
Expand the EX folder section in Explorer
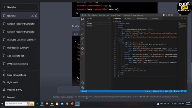(x=98, y=21)
